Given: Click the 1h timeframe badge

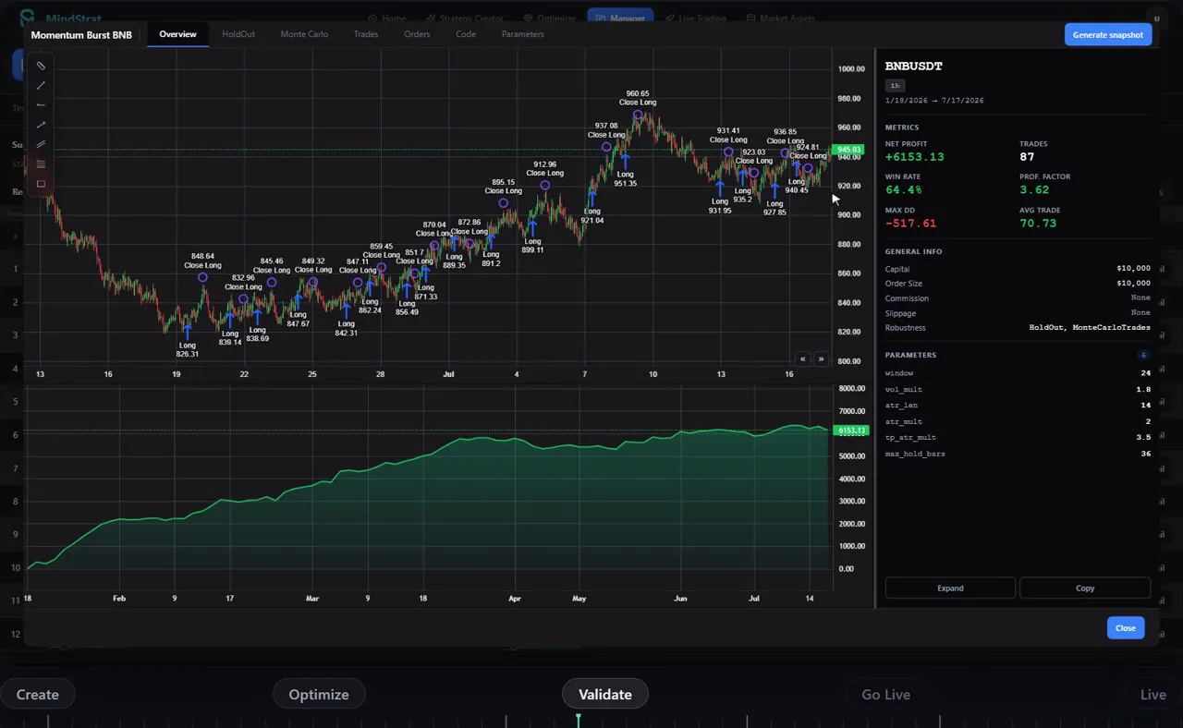Looking at the screenshot, I should (x=895, y=85).
